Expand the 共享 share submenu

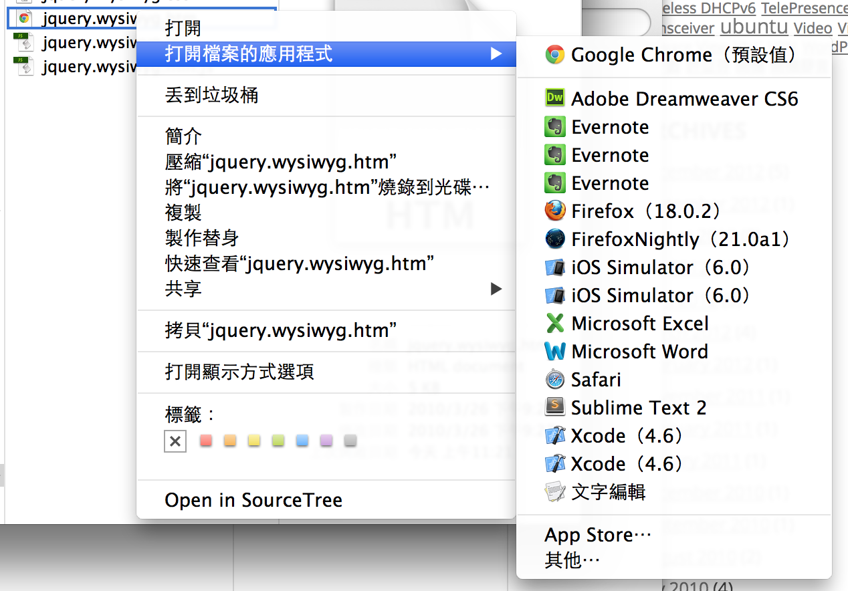pos(326,289)
